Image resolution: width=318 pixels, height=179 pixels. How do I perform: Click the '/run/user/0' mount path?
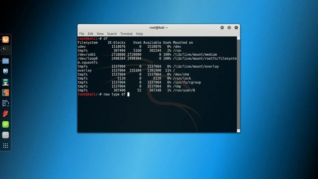tap(184, 90)
